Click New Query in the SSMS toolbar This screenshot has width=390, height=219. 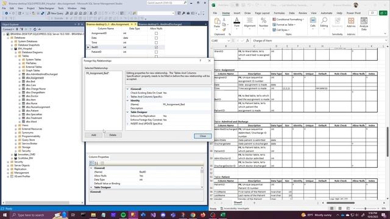coord(55,13)
